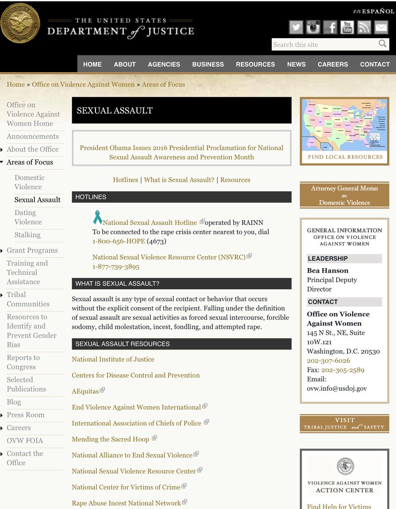Open National Alliance to End Sexual Violence
The height and width of the screenshot is (509, 396).
132,455
